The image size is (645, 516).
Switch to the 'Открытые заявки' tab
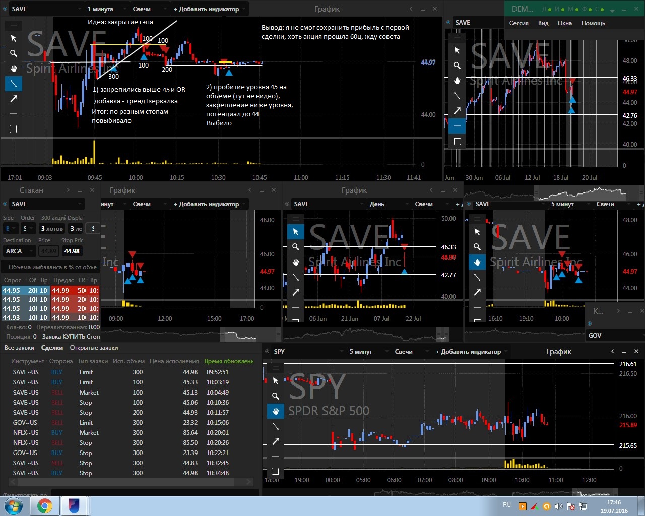(x=94, y=348)
